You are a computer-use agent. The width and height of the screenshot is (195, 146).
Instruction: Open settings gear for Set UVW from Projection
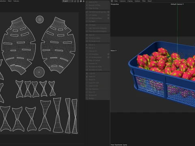pos(108,12)
